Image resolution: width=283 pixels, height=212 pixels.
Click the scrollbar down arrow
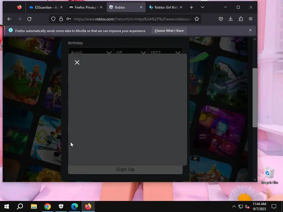[x=255, y=179]
